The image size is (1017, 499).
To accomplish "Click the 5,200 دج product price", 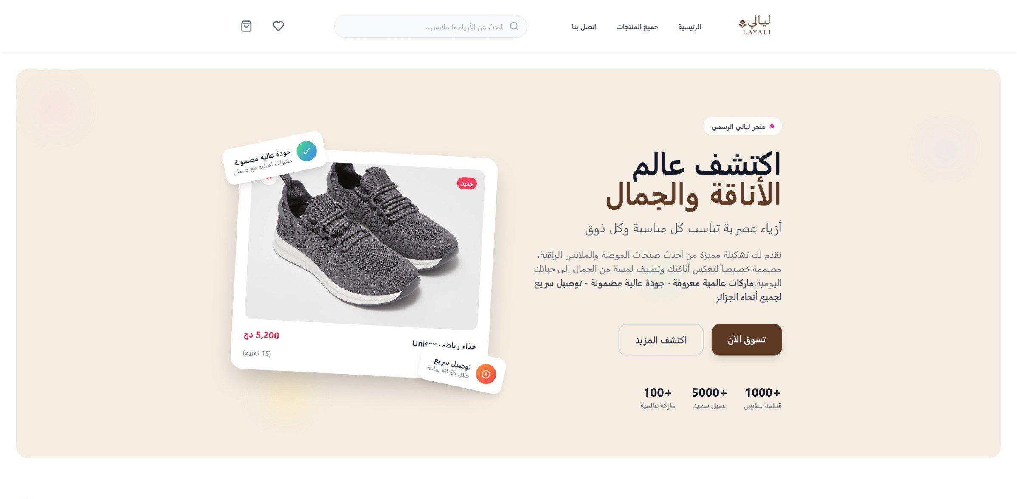I will tap(261, 335).
